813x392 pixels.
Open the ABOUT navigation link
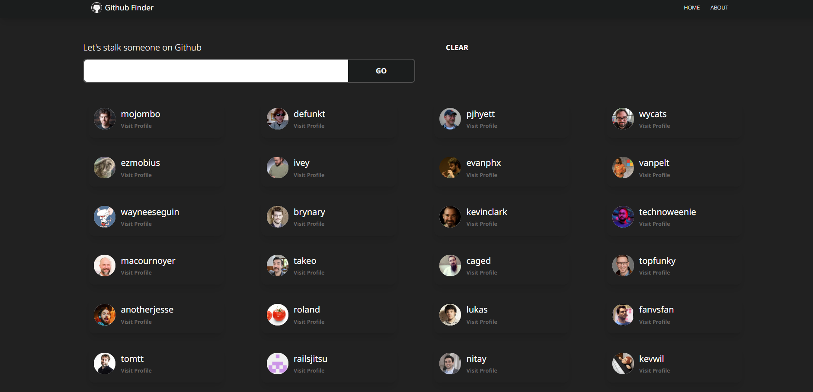coord(719,8)
